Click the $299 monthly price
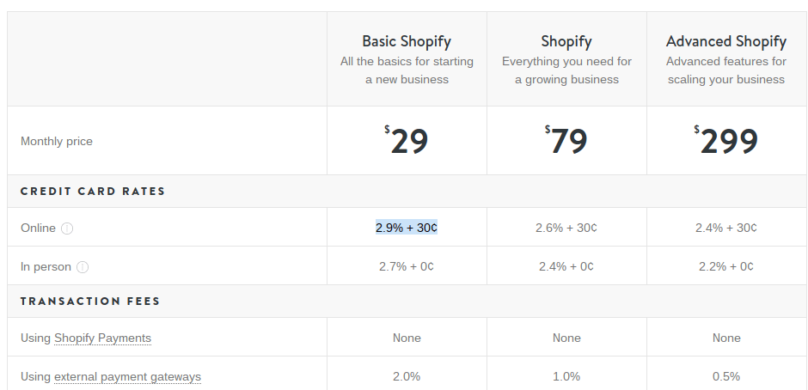The width and height of the screenshot is (808, 390). (726, 141)
